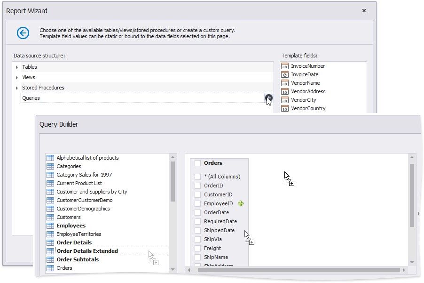The height and width of the screenshot is (283, 424).
Task: Close the Report Wizard window
Action: point(364,10)
